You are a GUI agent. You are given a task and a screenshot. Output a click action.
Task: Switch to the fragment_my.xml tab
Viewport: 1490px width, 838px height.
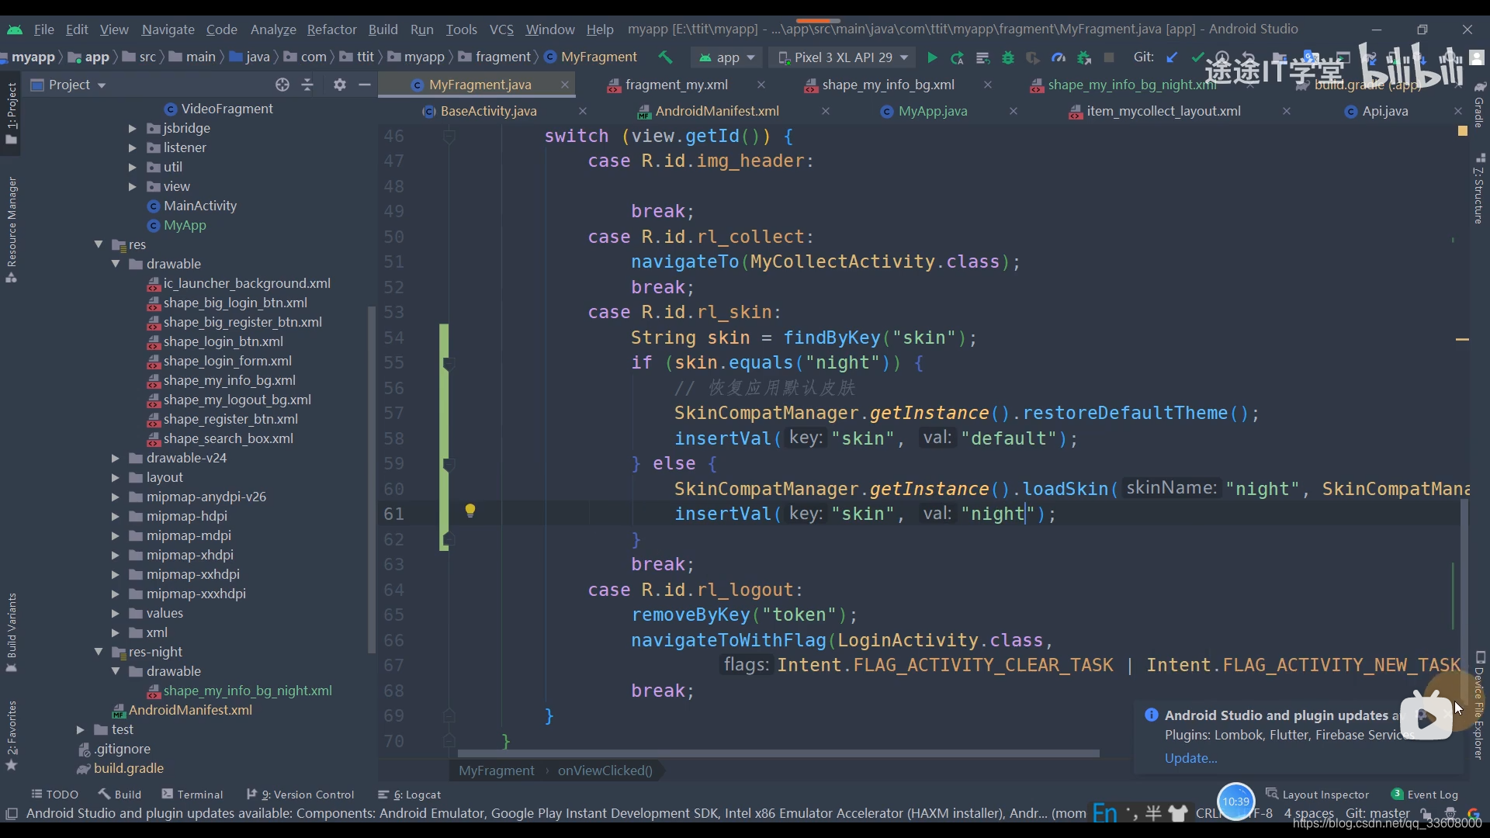click(676, 85)
